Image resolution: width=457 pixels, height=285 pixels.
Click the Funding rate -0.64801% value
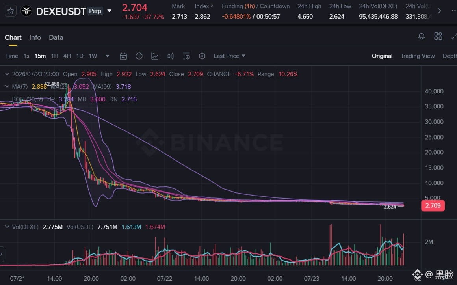point(236,16)
